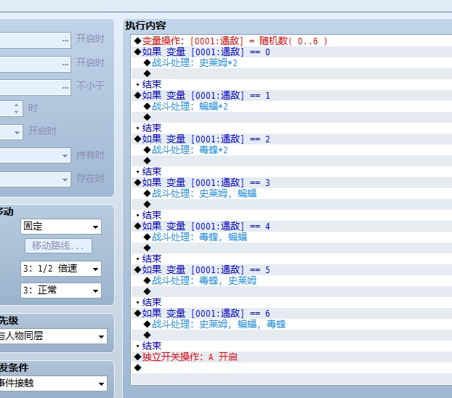Open priority dropdown showing 与人物同层
This screenshot has height=398, width=452.
[53, 336]
